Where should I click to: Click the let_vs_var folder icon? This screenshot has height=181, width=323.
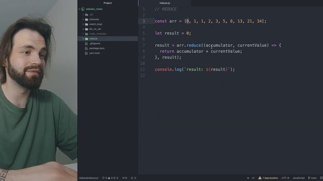pyautogui.click(x=86, y=29)
